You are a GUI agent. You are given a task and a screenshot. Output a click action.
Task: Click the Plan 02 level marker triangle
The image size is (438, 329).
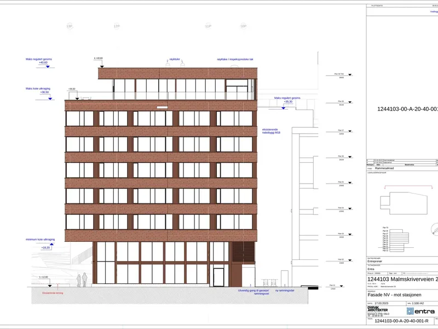point(350,260)
